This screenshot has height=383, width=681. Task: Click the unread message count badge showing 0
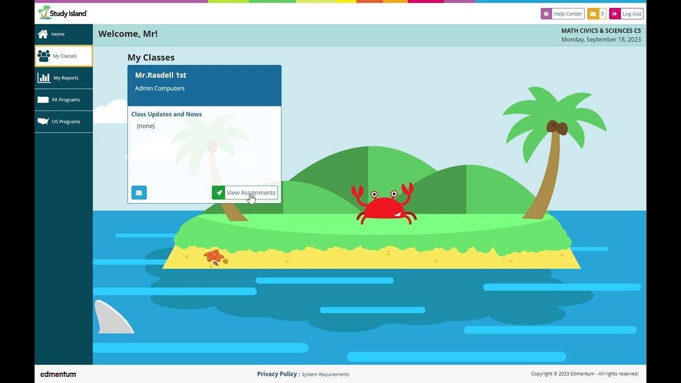(602, 13)
